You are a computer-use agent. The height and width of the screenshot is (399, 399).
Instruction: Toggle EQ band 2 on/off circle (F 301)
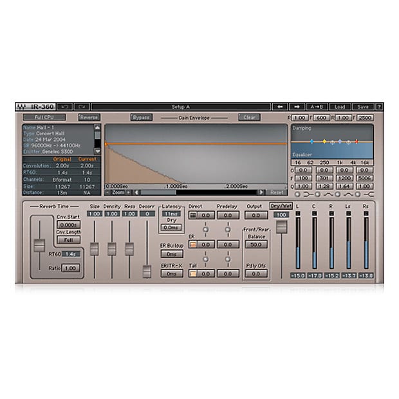pos(317,194)
